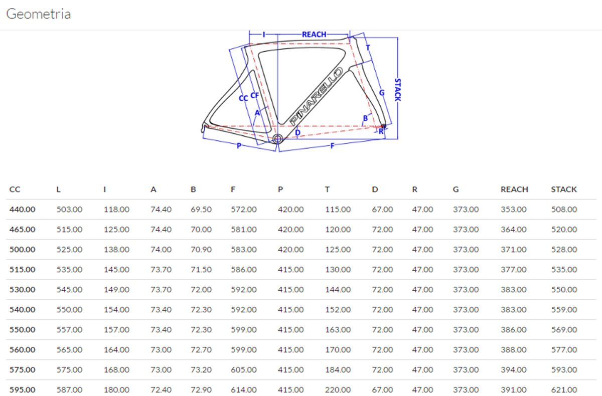Click T value 184.00 in the 575.00 row

pos(338,370)
